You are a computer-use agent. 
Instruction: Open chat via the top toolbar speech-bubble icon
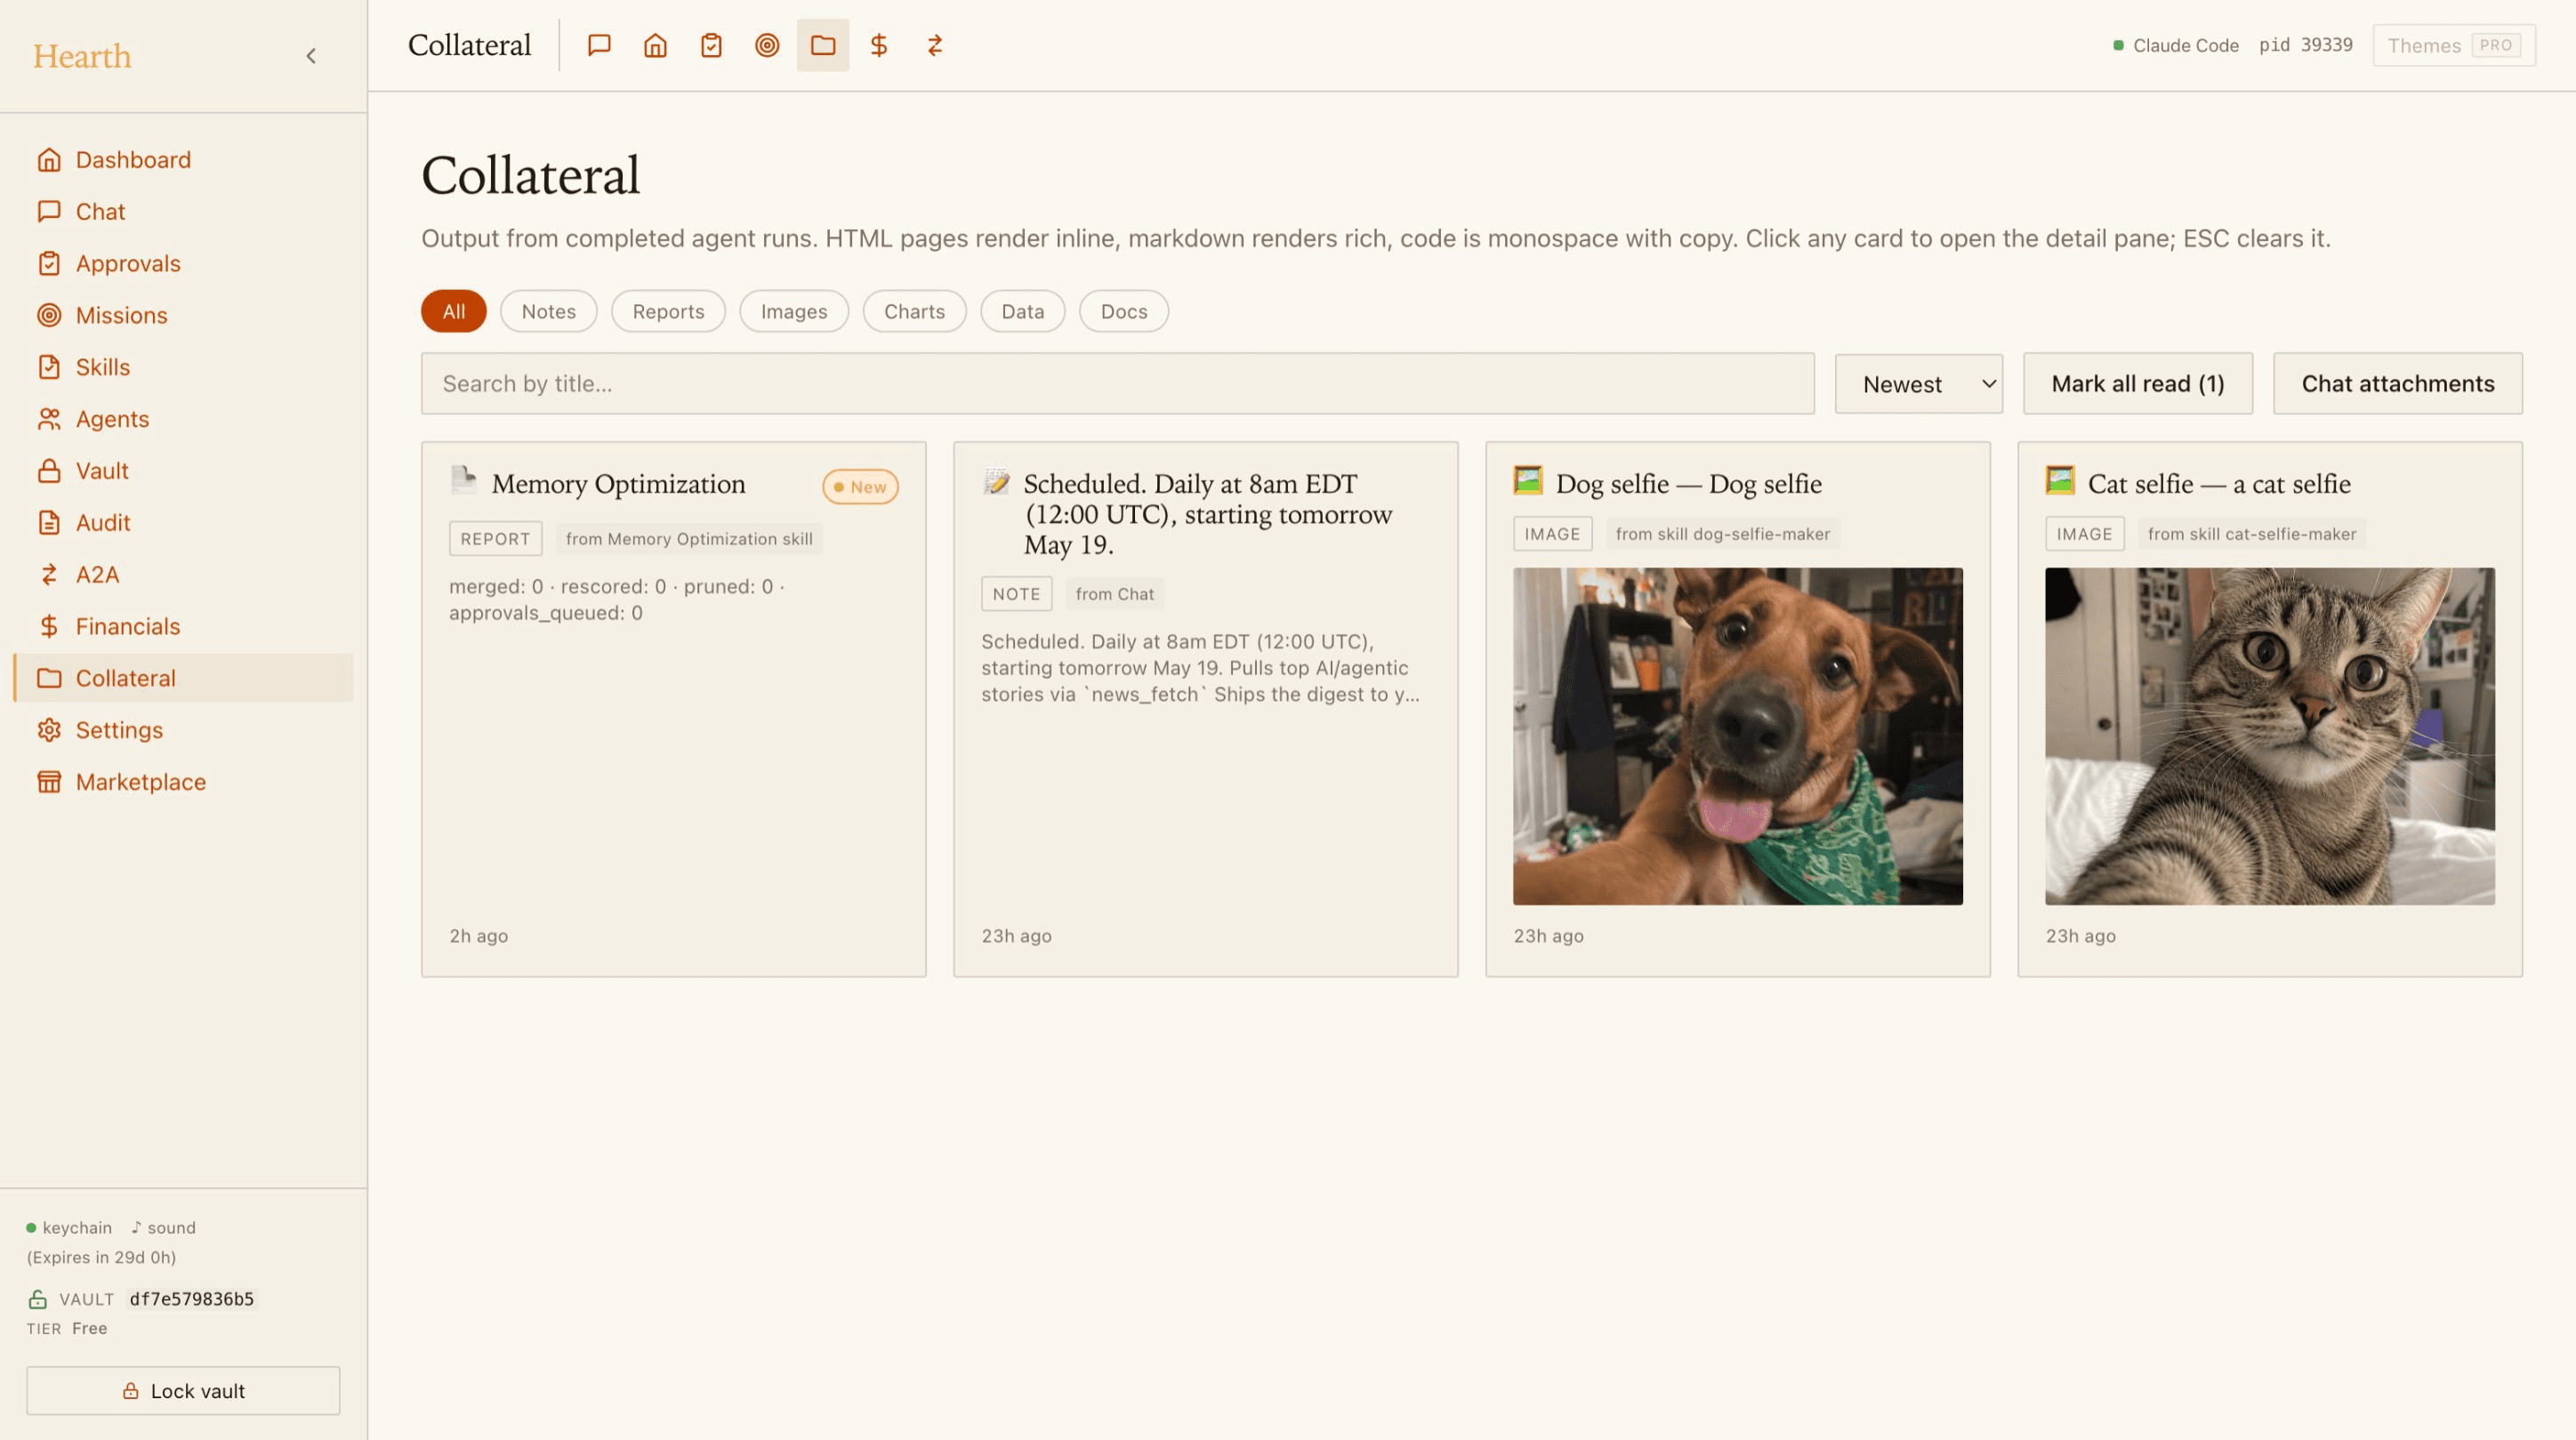[x=599, y=45]
